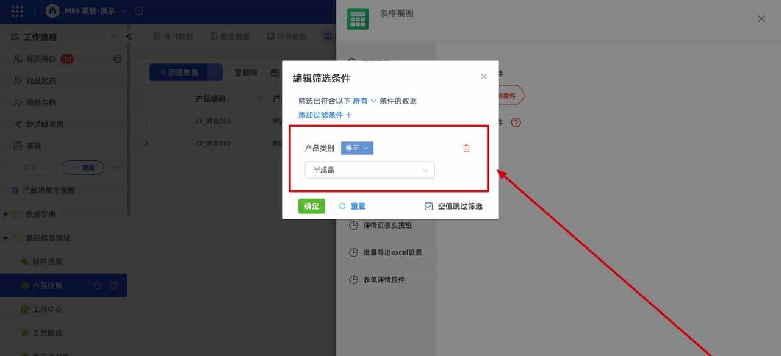Collapse the workflow sidebar with « arrow
The height and width of the screenshot is (356, 781).
point(129,35)
